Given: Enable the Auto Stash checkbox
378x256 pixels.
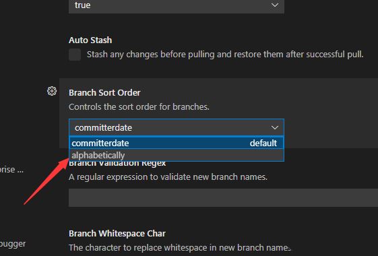Looking at the screenshot, I should point(75,55).
